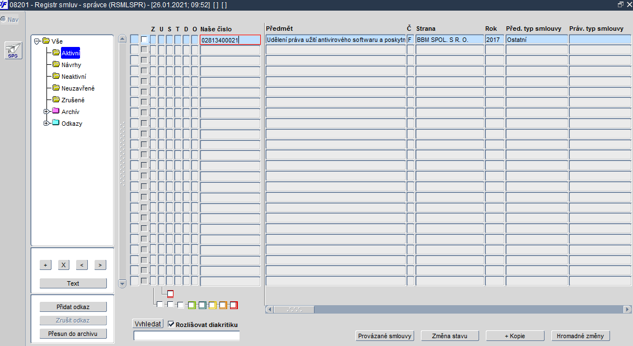The image size is (633, 346).
Task: Click the vertical scrollbar down arrow
Action: point(123,283)
